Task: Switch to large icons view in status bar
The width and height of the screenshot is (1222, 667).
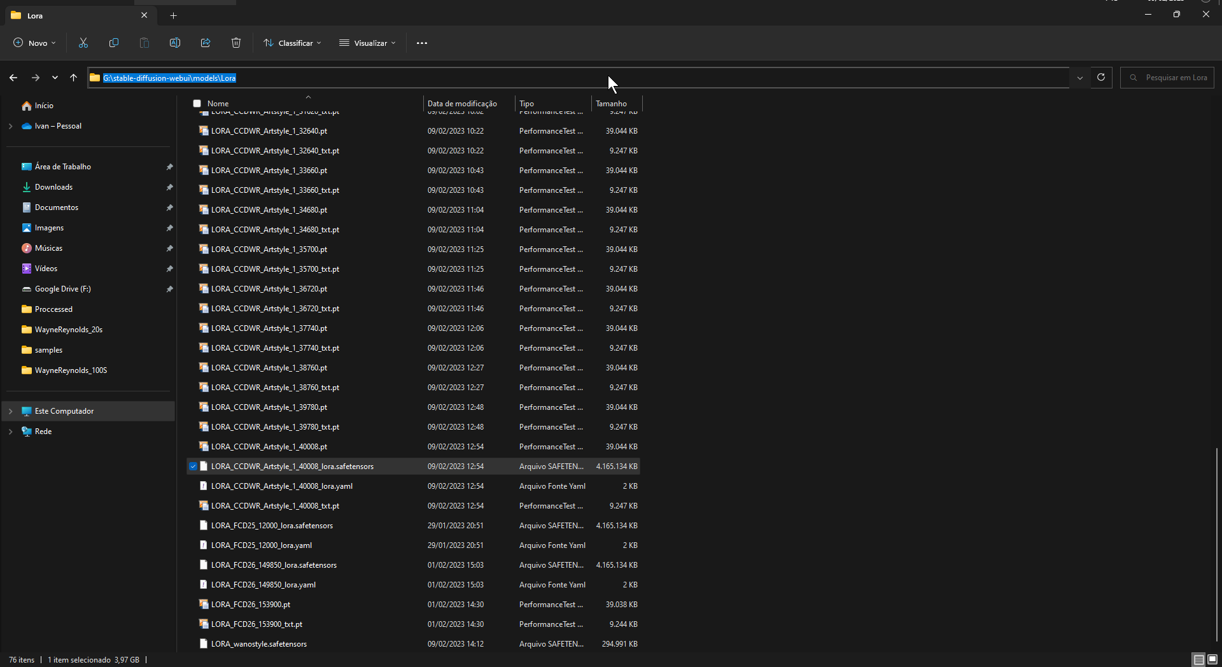Action: point(1211,660)
